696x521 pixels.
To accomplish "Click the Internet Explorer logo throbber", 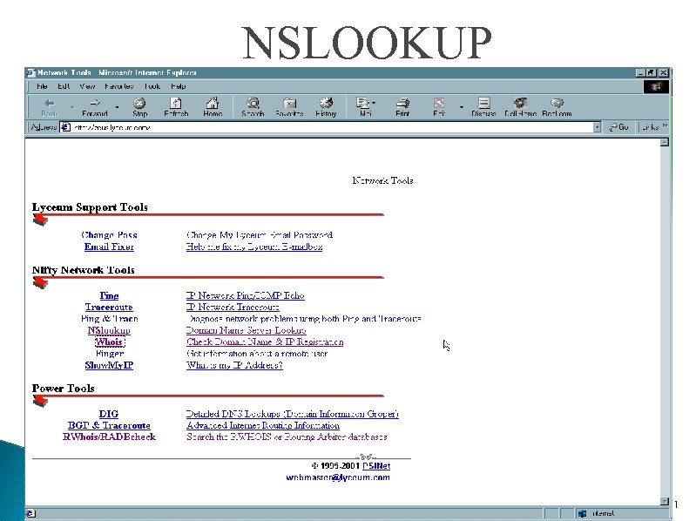I will [x=656, y=86].
